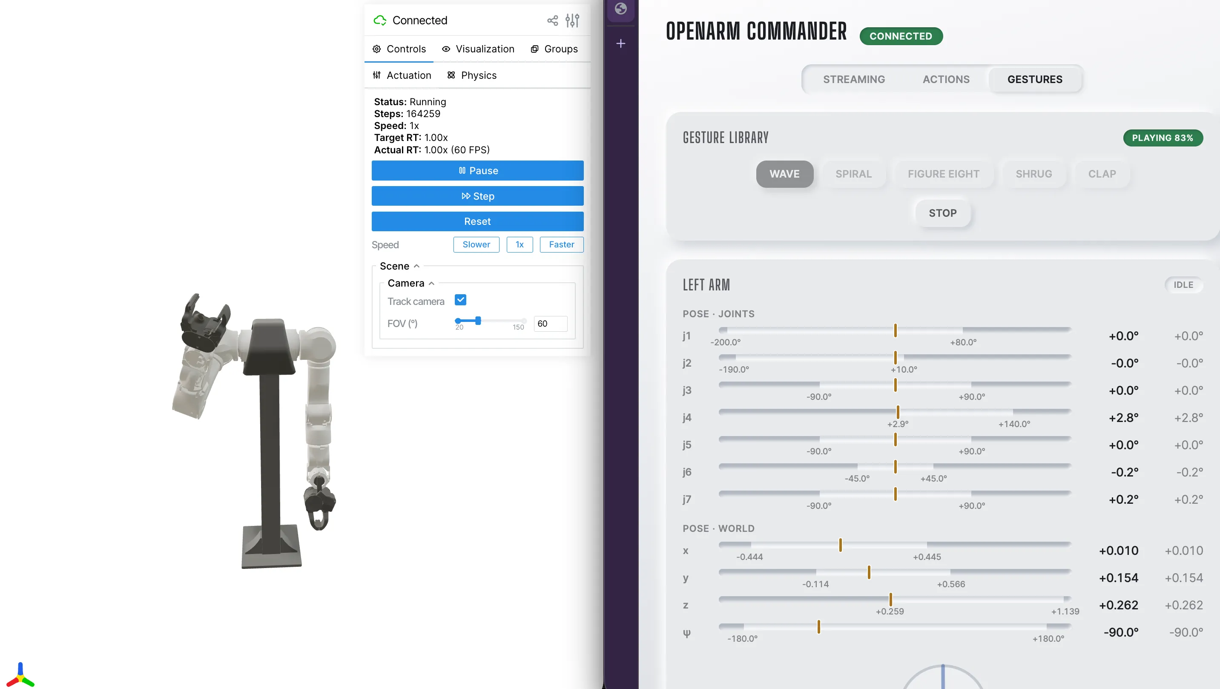This screenshot has height=689, width=1220.
Task: Click the bold z value '+0.262'
Action: [x=1118, y=605]
